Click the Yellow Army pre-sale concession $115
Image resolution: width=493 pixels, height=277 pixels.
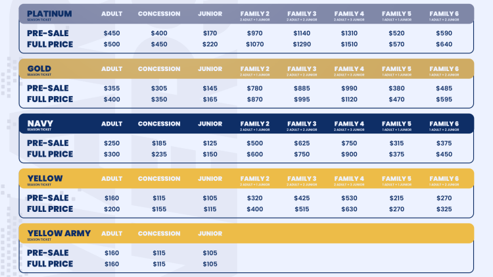[x=159, y=253]
